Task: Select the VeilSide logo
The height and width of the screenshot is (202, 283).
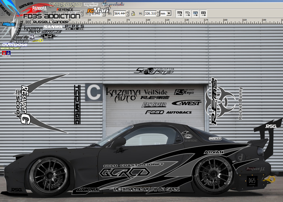Action: coord(155,92)
